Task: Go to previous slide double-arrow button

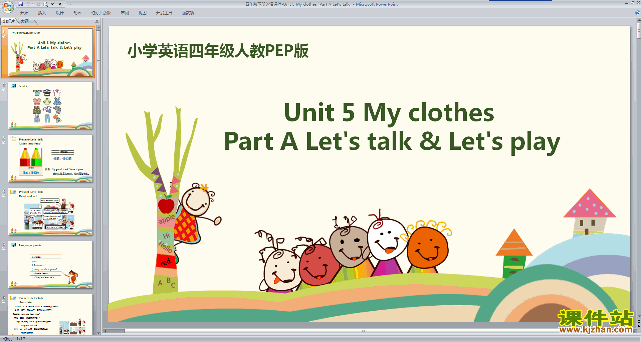Action: click(639, 322)
